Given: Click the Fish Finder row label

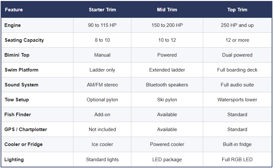Looking at the screenshot, I should 18,115.
